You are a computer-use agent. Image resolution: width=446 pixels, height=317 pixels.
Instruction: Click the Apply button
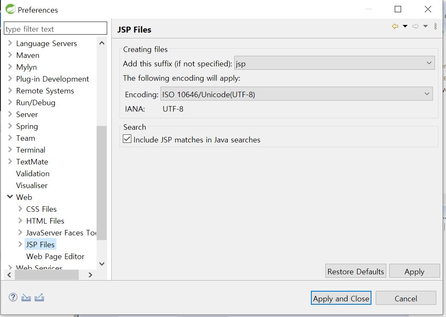tap(414, 271)
